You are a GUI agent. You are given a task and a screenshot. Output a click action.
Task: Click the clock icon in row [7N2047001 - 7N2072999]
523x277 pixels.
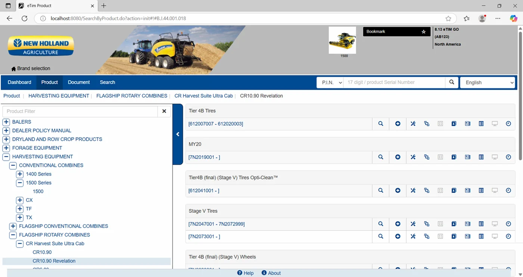click(508, 224)
